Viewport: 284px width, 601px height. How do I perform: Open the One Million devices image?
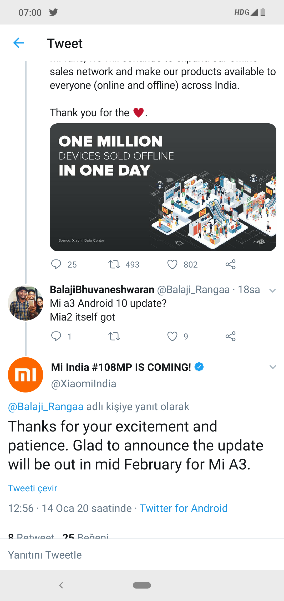(x=163, y=187)
